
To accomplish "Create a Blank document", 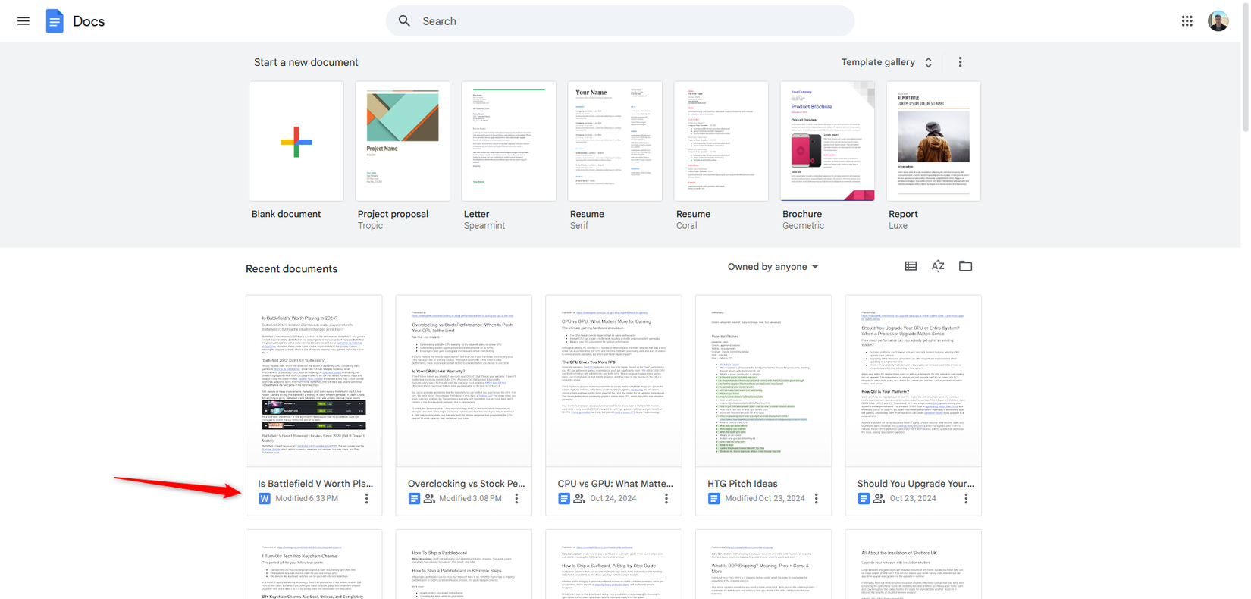I will click(x=296, y=142).
